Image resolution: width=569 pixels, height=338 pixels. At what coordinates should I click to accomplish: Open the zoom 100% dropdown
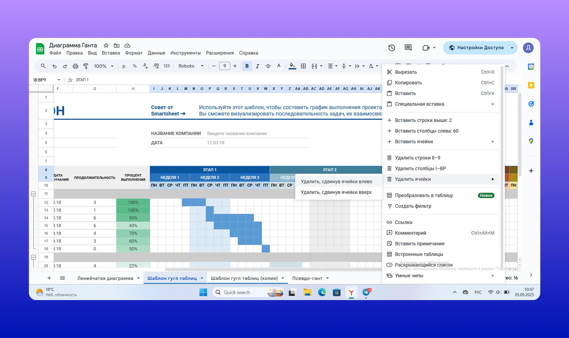104,66
